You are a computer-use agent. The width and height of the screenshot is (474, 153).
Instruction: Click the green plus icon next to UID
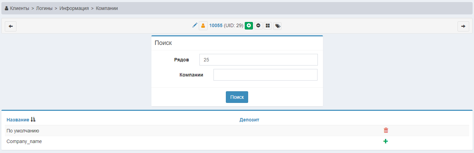(249, 26)
